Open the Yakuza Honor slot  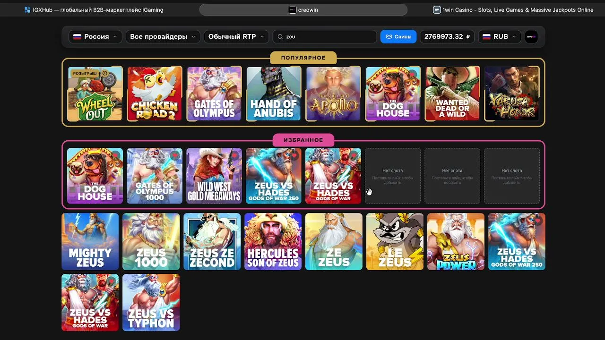click(x=512, y=93)
